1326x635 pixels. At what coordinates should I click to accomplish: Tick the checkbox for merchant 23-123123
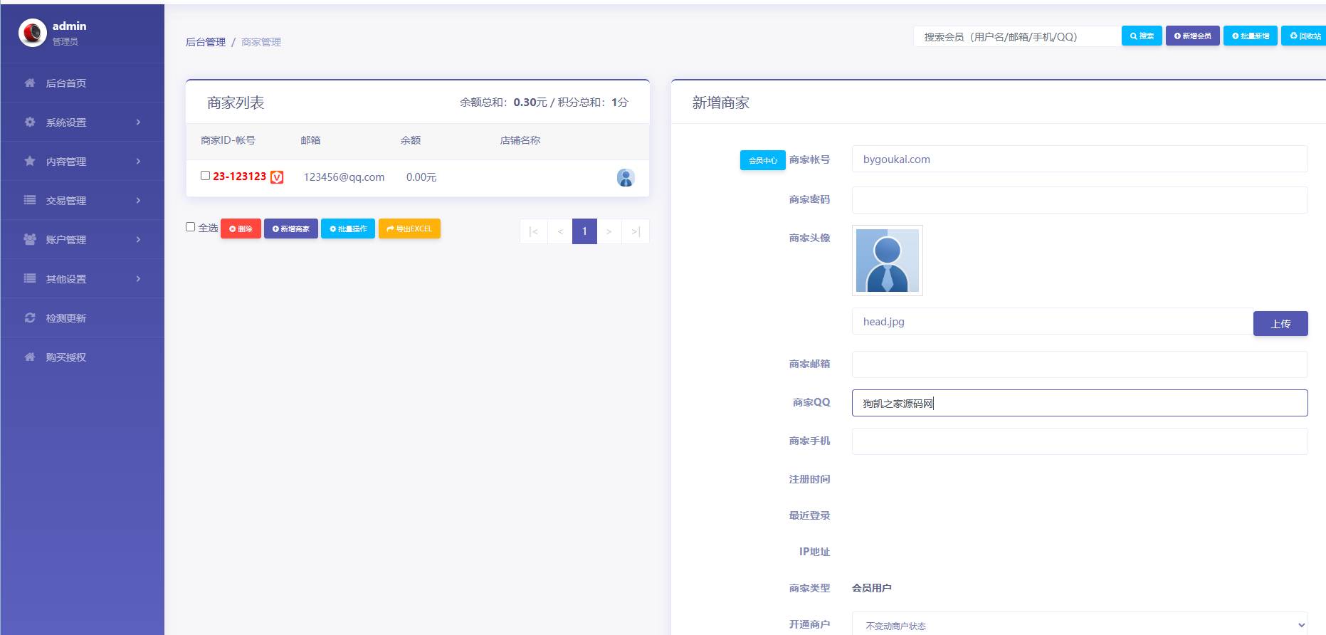205,176
